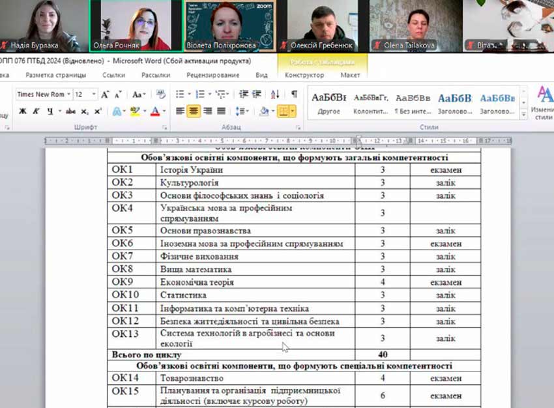Expand the styles gallery list
Viewport: 554px width, 408px height.
coord(523,115)
